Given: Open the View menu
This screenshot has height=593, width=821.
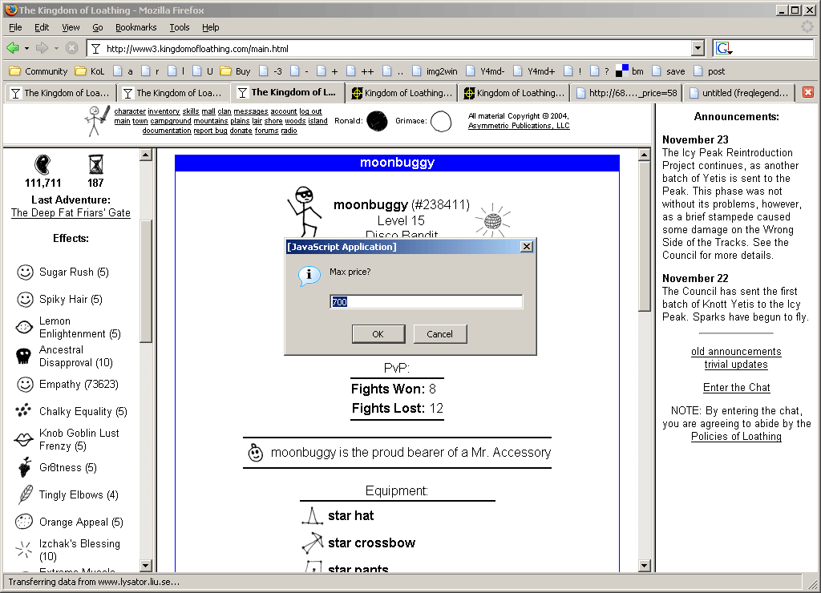Looking at the screenshot, I should [x=71, y=27].
